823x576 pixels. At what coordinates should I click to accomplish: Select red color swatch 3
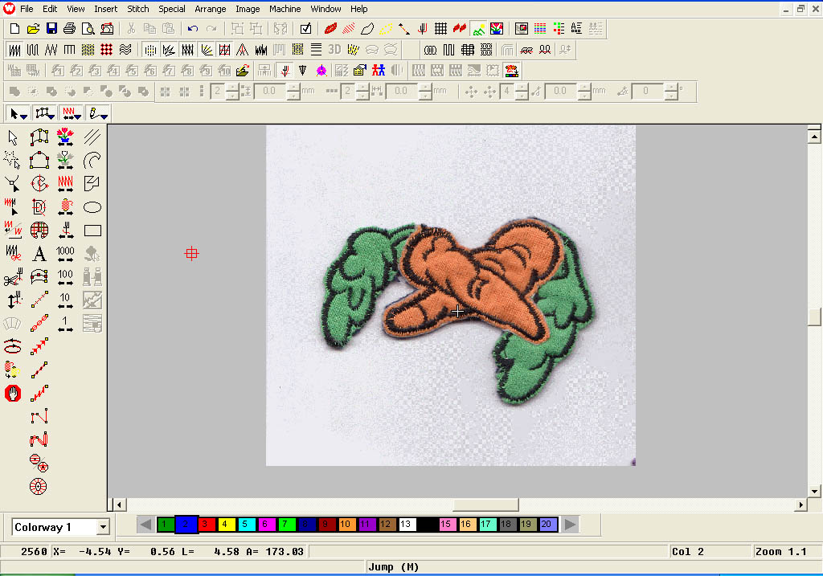[x=207, y=524]
